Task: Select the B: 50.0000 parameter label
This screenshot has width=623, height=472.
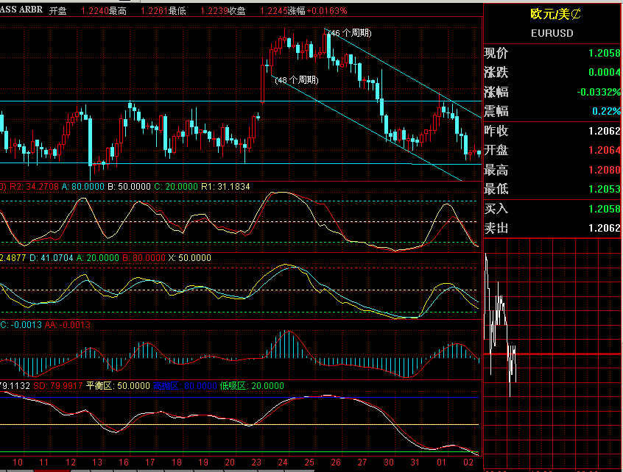Action: pyautogui.click(x=129, y=187)
